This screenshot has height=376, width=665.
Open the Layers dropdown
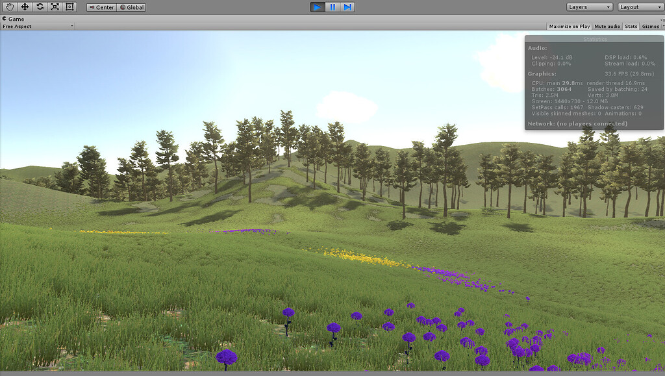pos(588,6)
